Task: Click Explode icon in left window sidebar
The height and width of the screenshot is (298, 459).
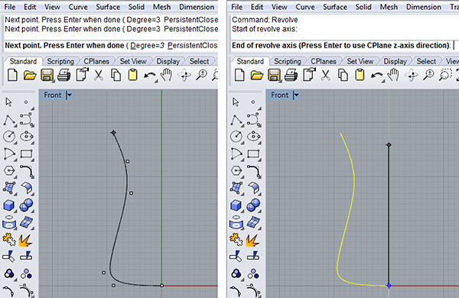Action: click(25, 240)
